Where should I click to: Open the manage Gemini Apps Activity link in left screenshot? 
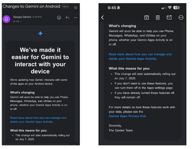point(38,120)
